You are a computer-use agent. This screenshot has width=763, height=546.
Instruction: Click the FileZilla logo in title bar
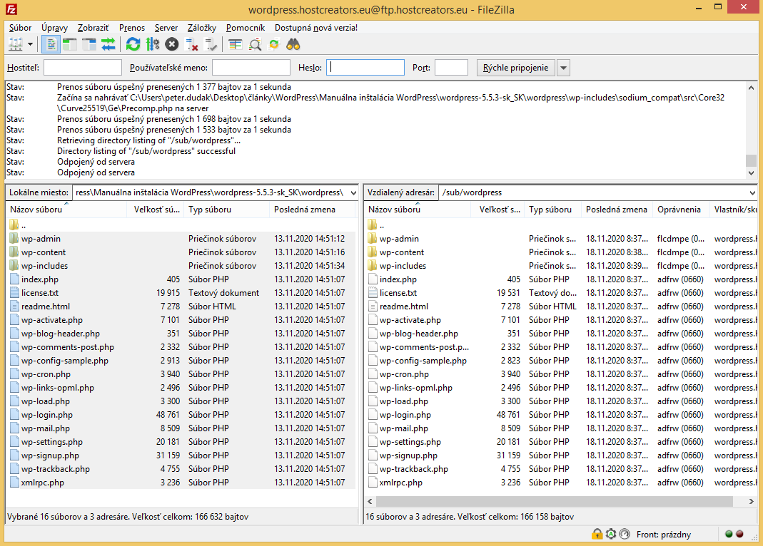[11, 9]
